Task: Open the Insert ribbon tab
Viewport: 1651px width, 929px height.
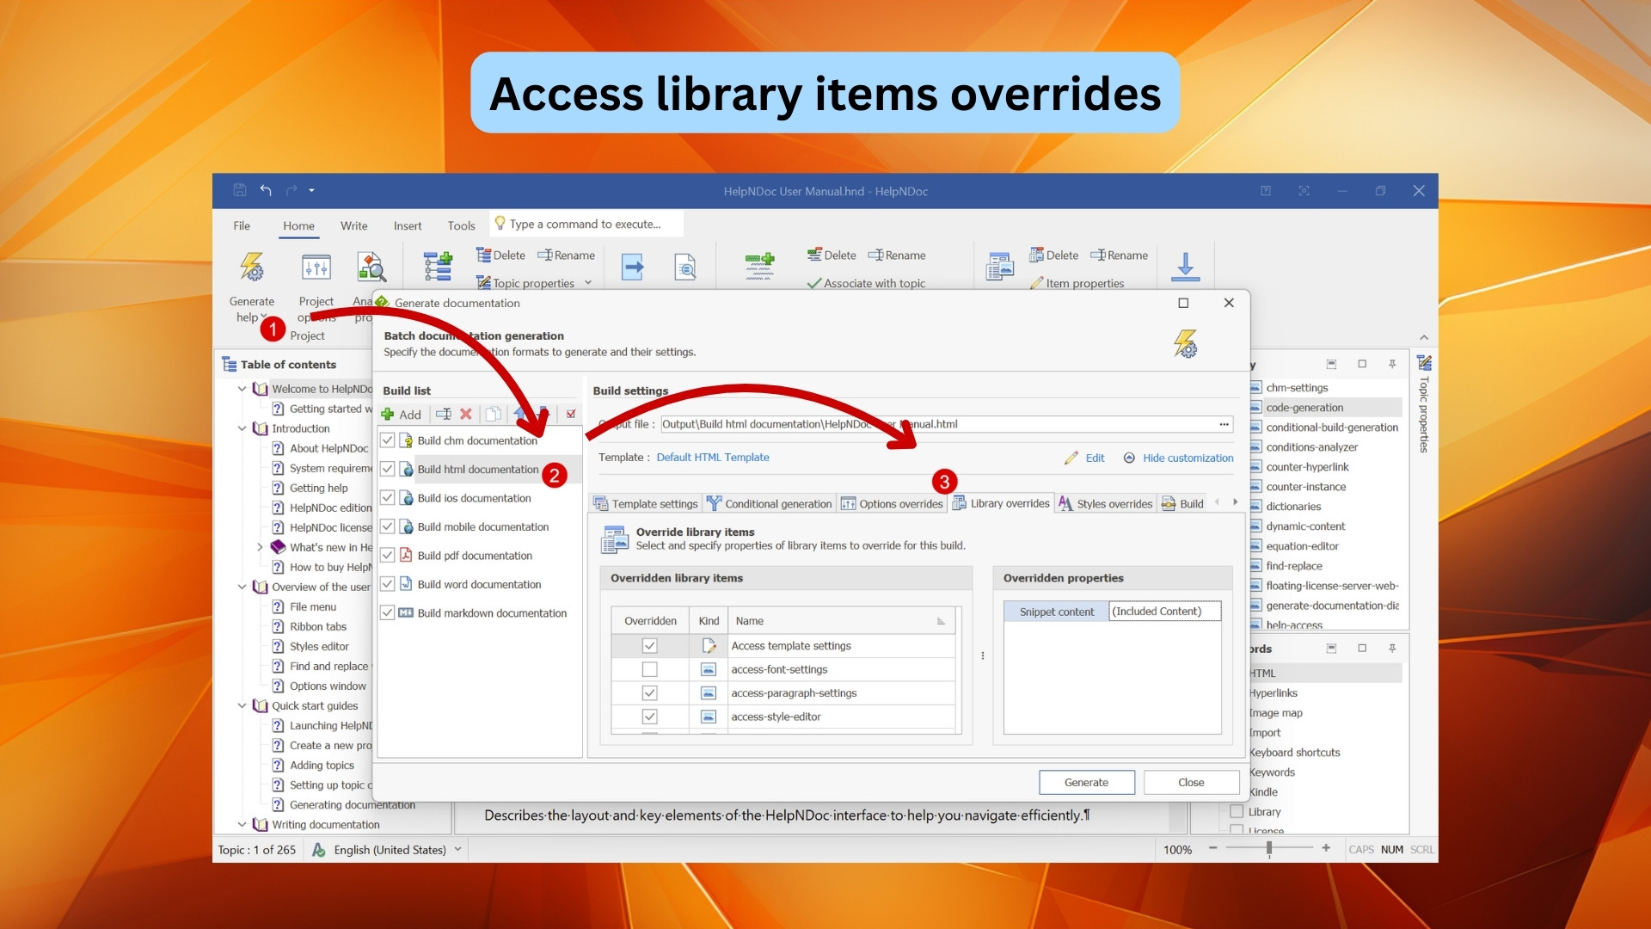Action: (x=407, y=225)
